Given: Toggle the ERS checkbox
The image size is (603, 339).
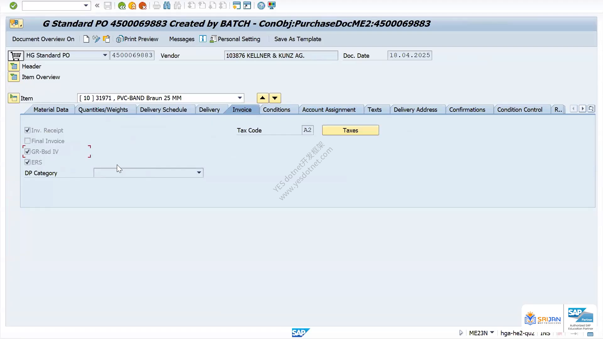Looking at the screenshot, I should tap(28, 162).
